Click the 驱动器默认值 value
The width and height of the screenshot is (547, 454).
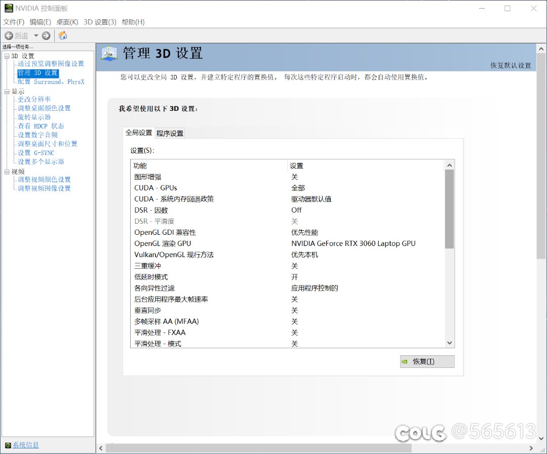click(x=311, y=199)
